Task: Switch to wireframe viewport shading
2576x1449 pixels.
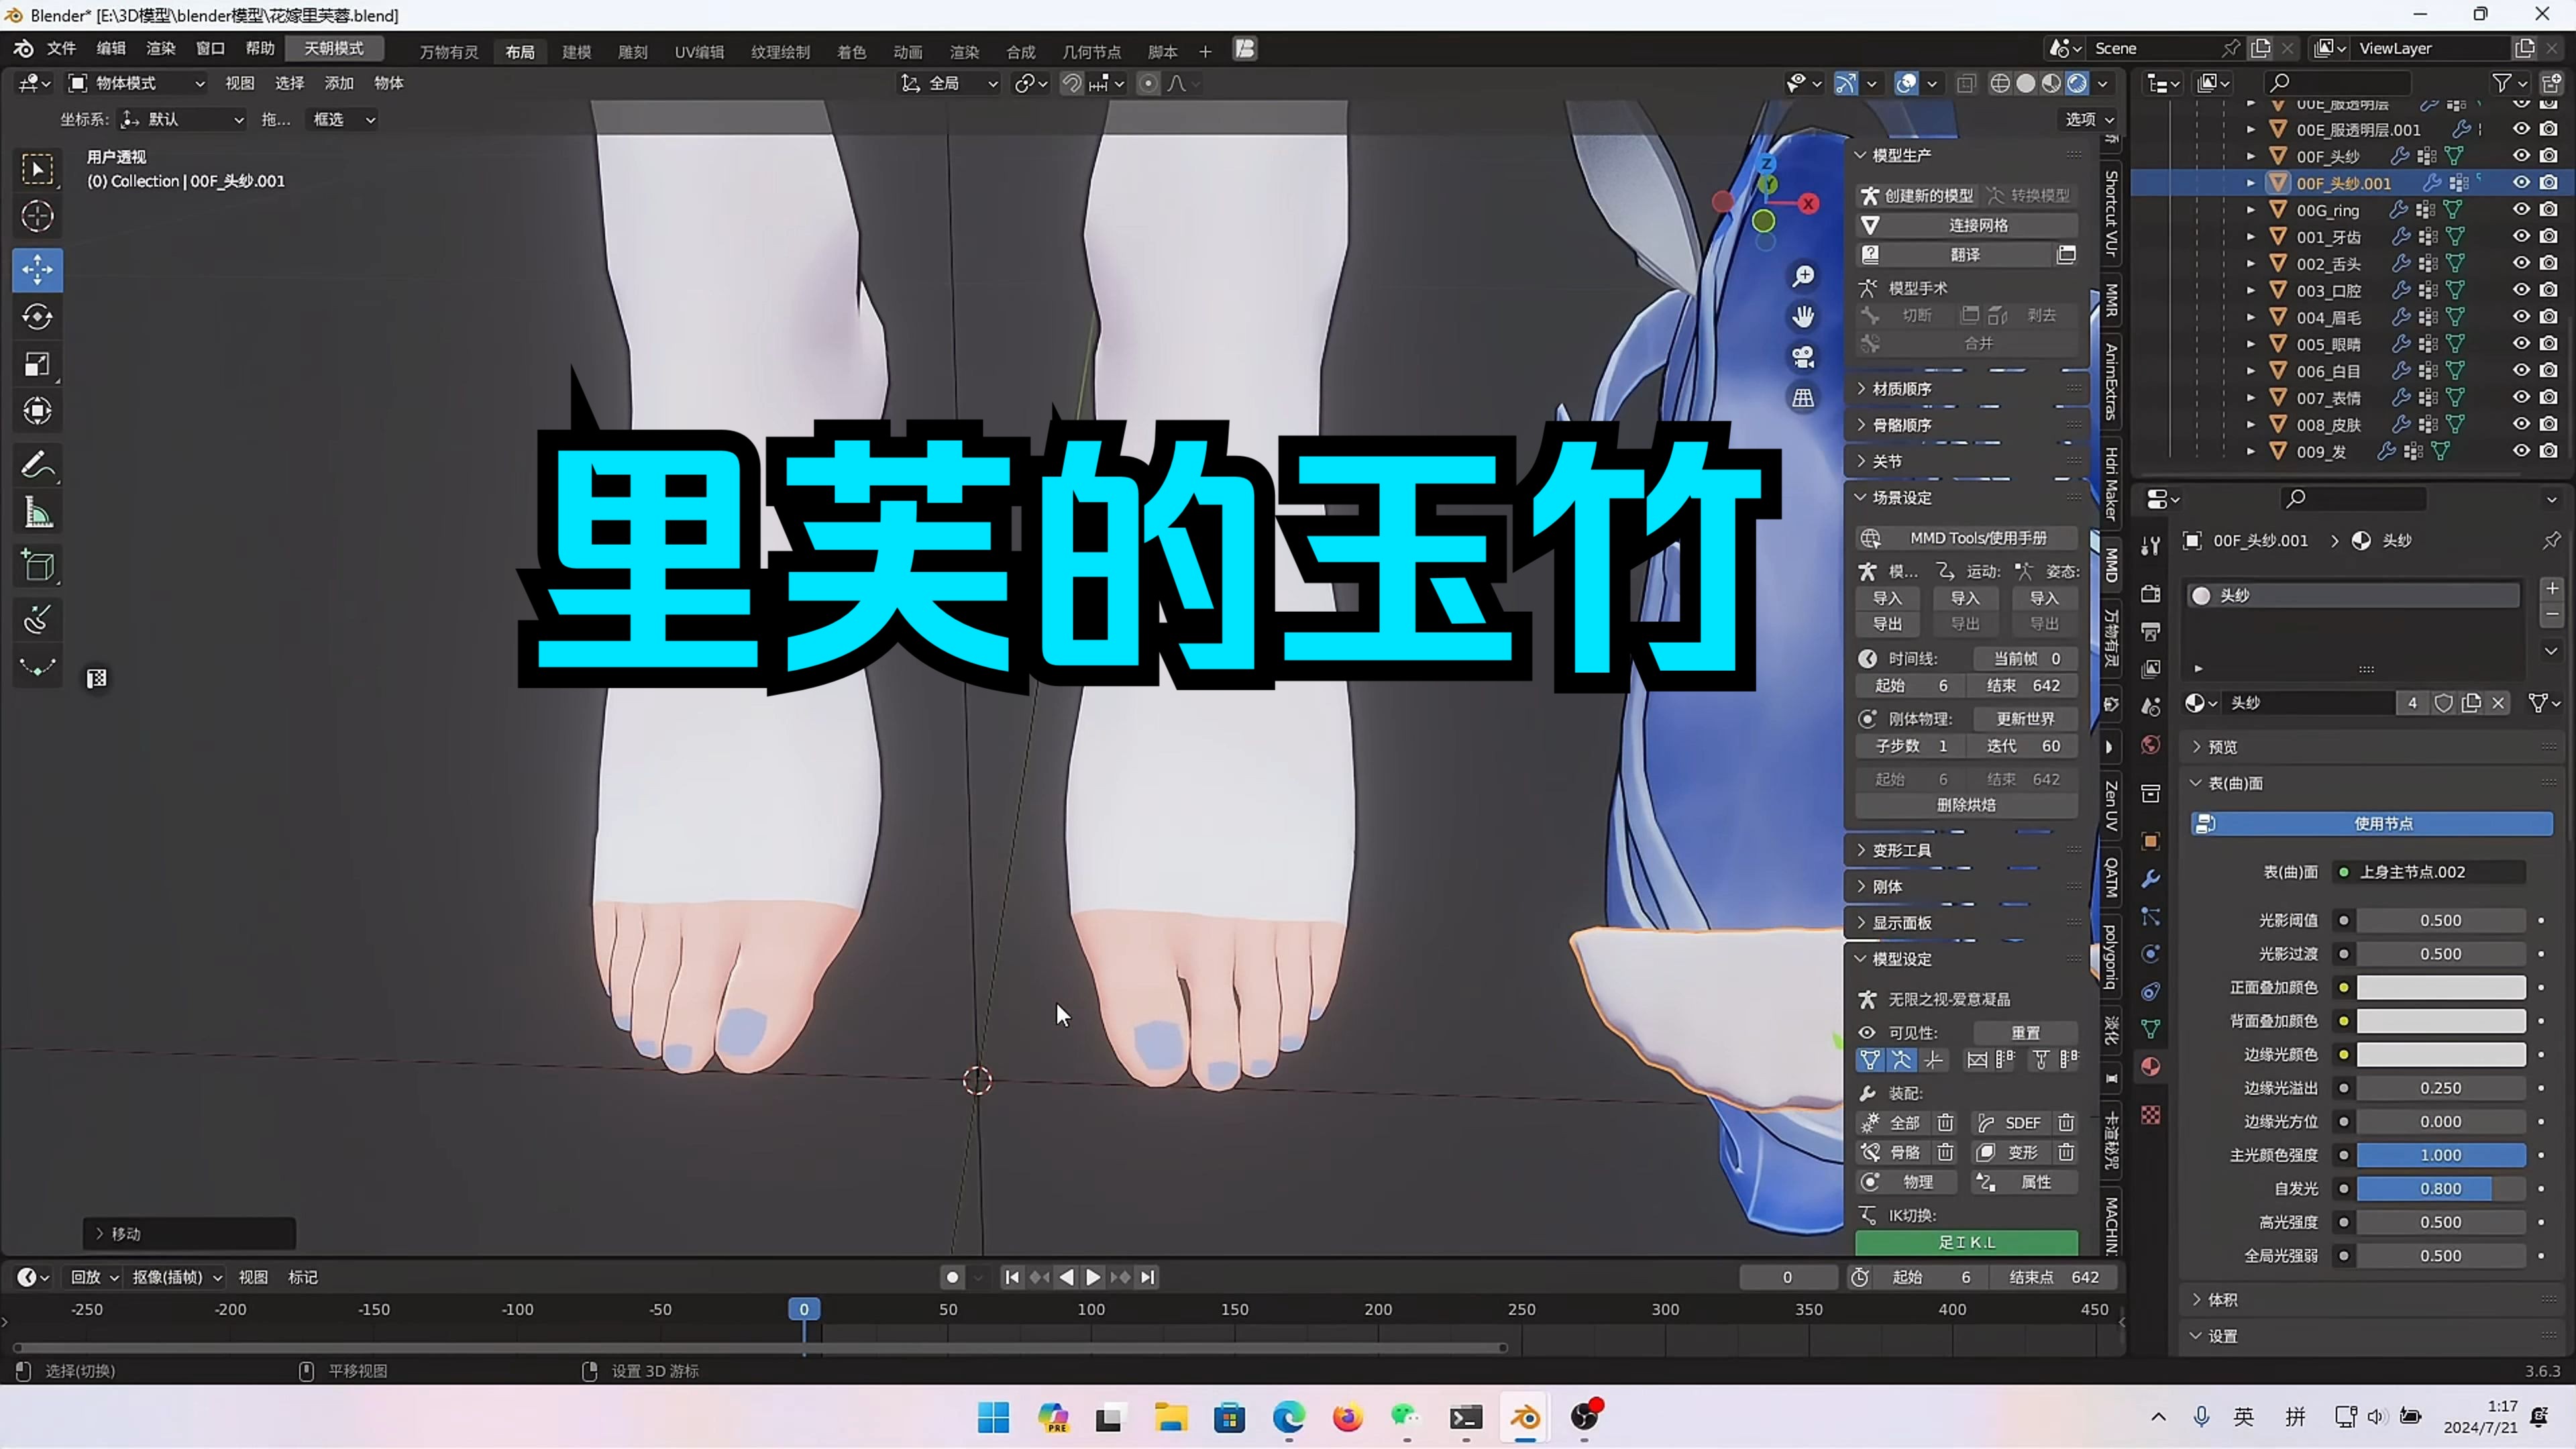Action: [x=2000, y=83]
